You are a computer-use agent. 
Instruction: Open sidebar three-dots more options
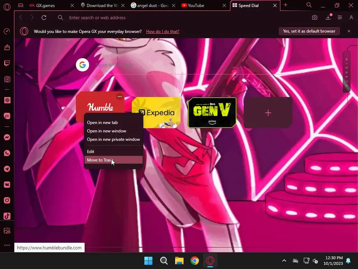pyautogui.click(x=7, y=245)
